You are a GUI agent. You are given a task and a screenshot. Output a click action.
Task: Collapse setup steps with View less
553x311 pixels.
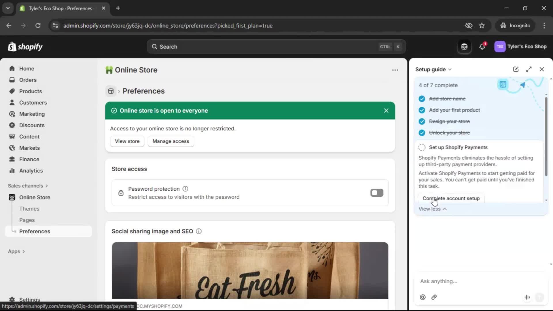tap(433, 209)
